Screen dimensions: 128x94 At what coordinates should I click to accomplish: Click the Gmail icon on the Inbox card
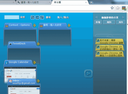(10, 81)
